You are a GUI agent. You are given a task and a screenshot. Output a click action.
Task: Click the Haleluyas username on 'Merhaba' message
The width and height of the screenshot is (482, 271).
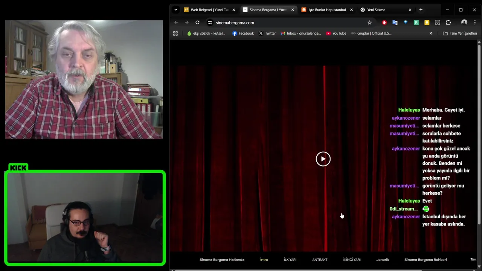pyautogui.click(x=409, y=110)
